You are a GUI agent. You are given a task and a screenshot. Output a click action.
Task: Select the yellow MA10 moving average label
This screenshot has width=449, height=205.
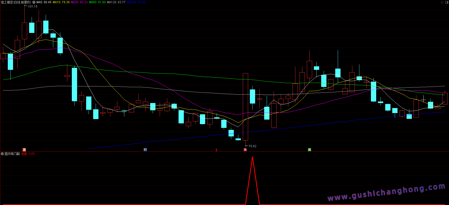pyautogui.click(x=61, y=2)
